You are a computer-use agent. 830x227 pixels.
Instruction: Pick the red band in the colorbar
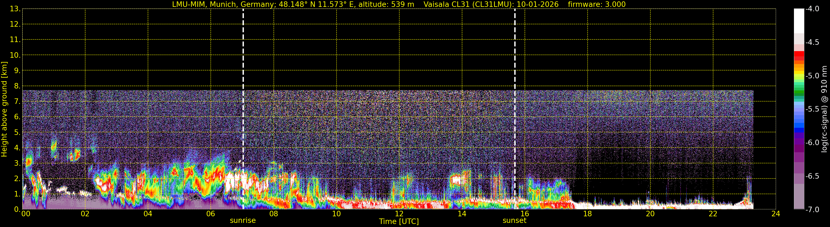[x=799, y=55]
